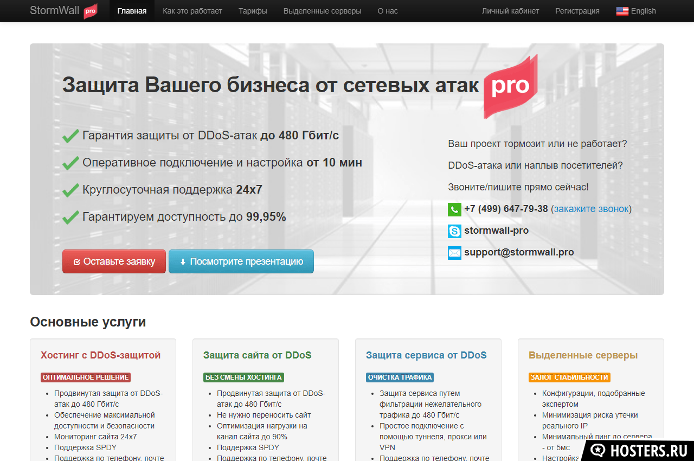Click the green checkmark beside 'Круглосуточная поддержка 24x7'

tap(70, 189)
